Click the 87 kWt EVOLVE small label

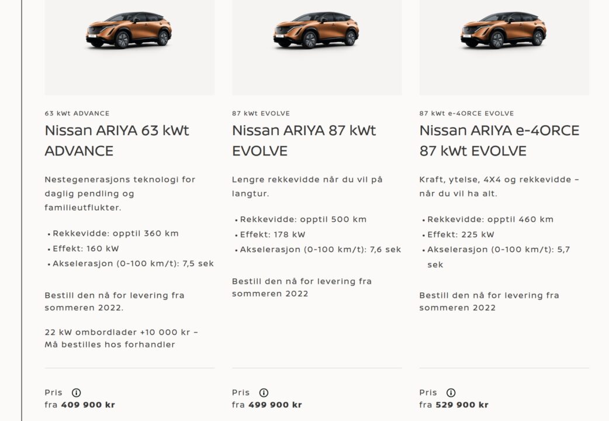click(x=261, y=113)
